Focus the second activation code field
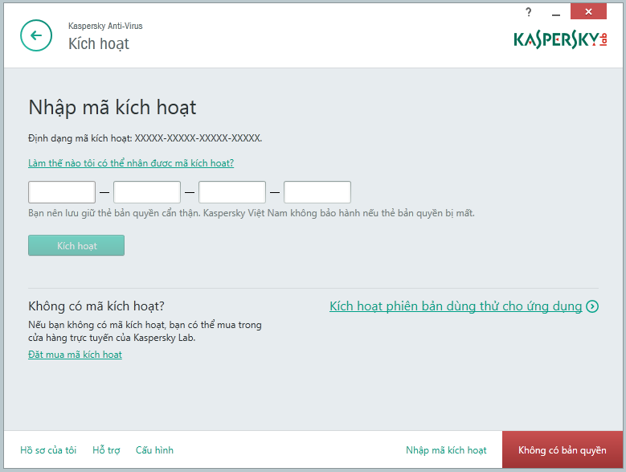 point(147,192)
